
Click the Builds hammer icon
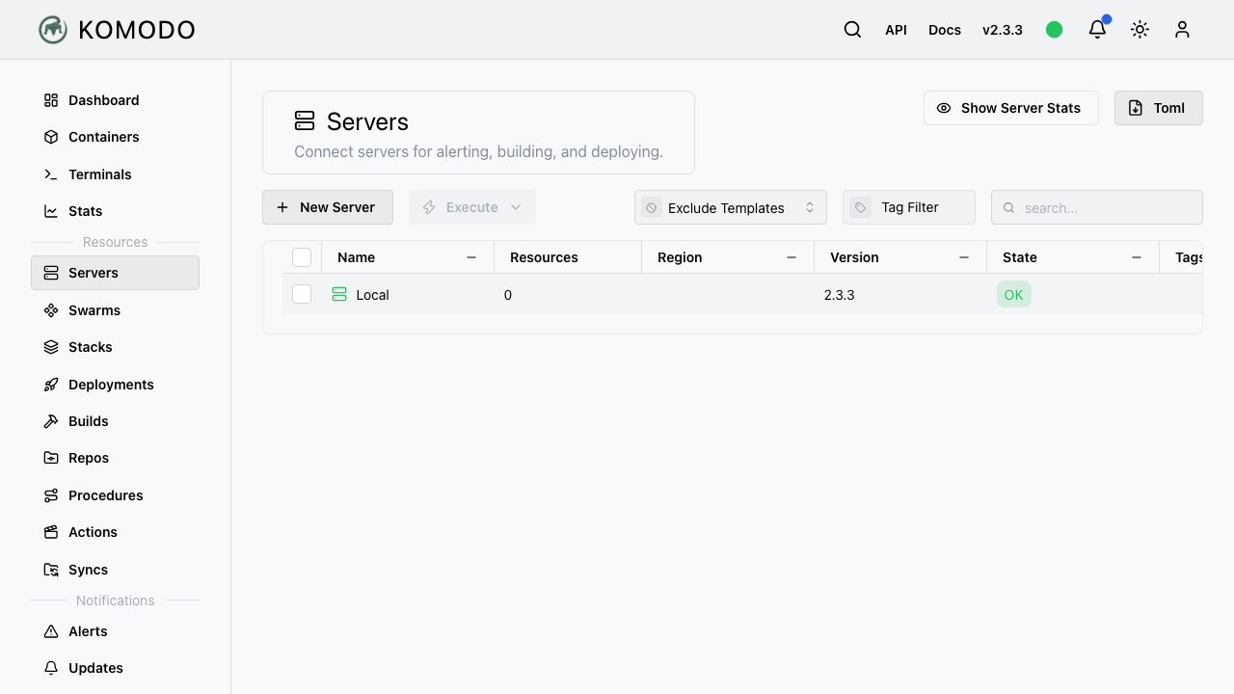51,421
